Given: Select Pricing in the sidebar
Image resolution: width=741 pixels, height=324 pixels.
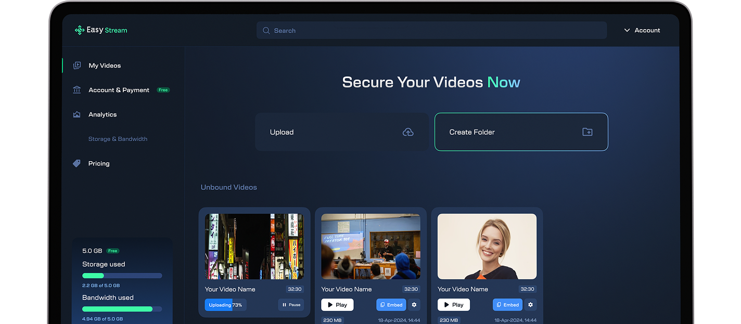Looking at the screenshot, I should (99, 163).
